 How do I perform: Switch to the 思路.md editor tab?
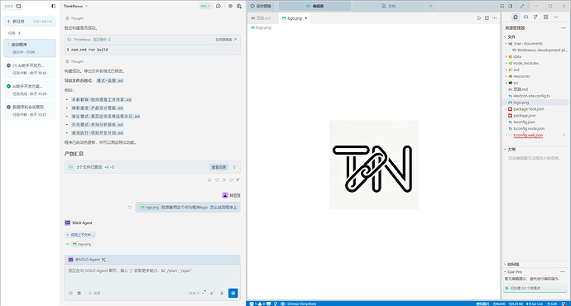pos(262,18)
